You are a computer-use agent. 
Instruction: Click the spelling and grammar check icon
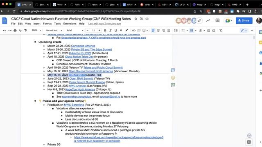[20, 30]
